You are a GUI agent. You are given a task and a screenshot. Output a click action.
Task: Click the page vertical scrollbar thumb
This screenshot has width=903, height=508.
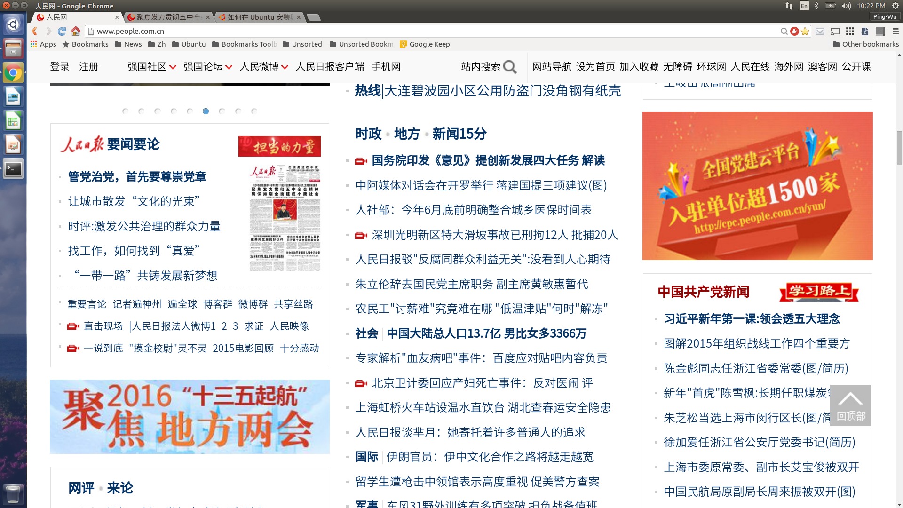coord(899,148)
